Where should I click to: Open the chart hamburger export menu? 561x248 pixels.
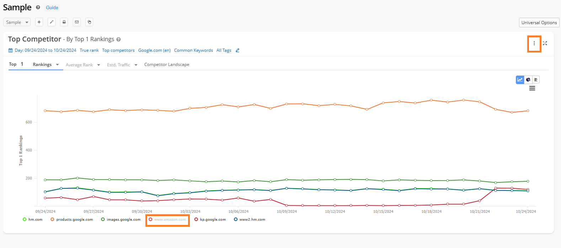532,88
